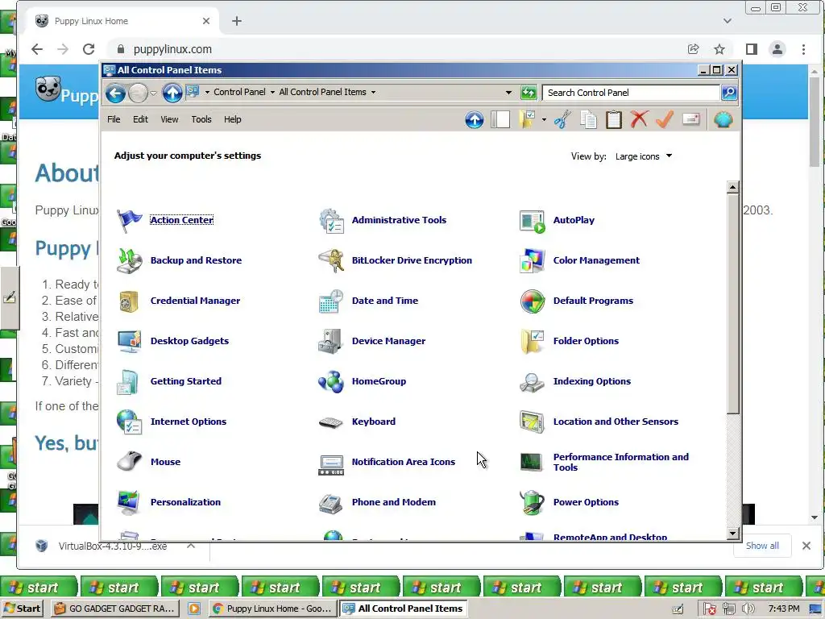This screenshot has width=825, height=619.
Task: Open Power Options battery icon
Action: (532, 502)
